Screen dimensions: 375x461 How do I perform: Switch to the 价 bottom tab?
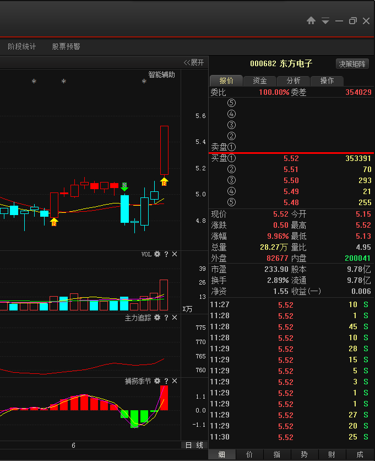249,454
